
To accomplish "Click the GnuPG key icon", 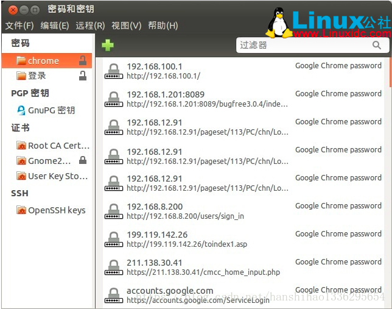I will click(21, 110).
